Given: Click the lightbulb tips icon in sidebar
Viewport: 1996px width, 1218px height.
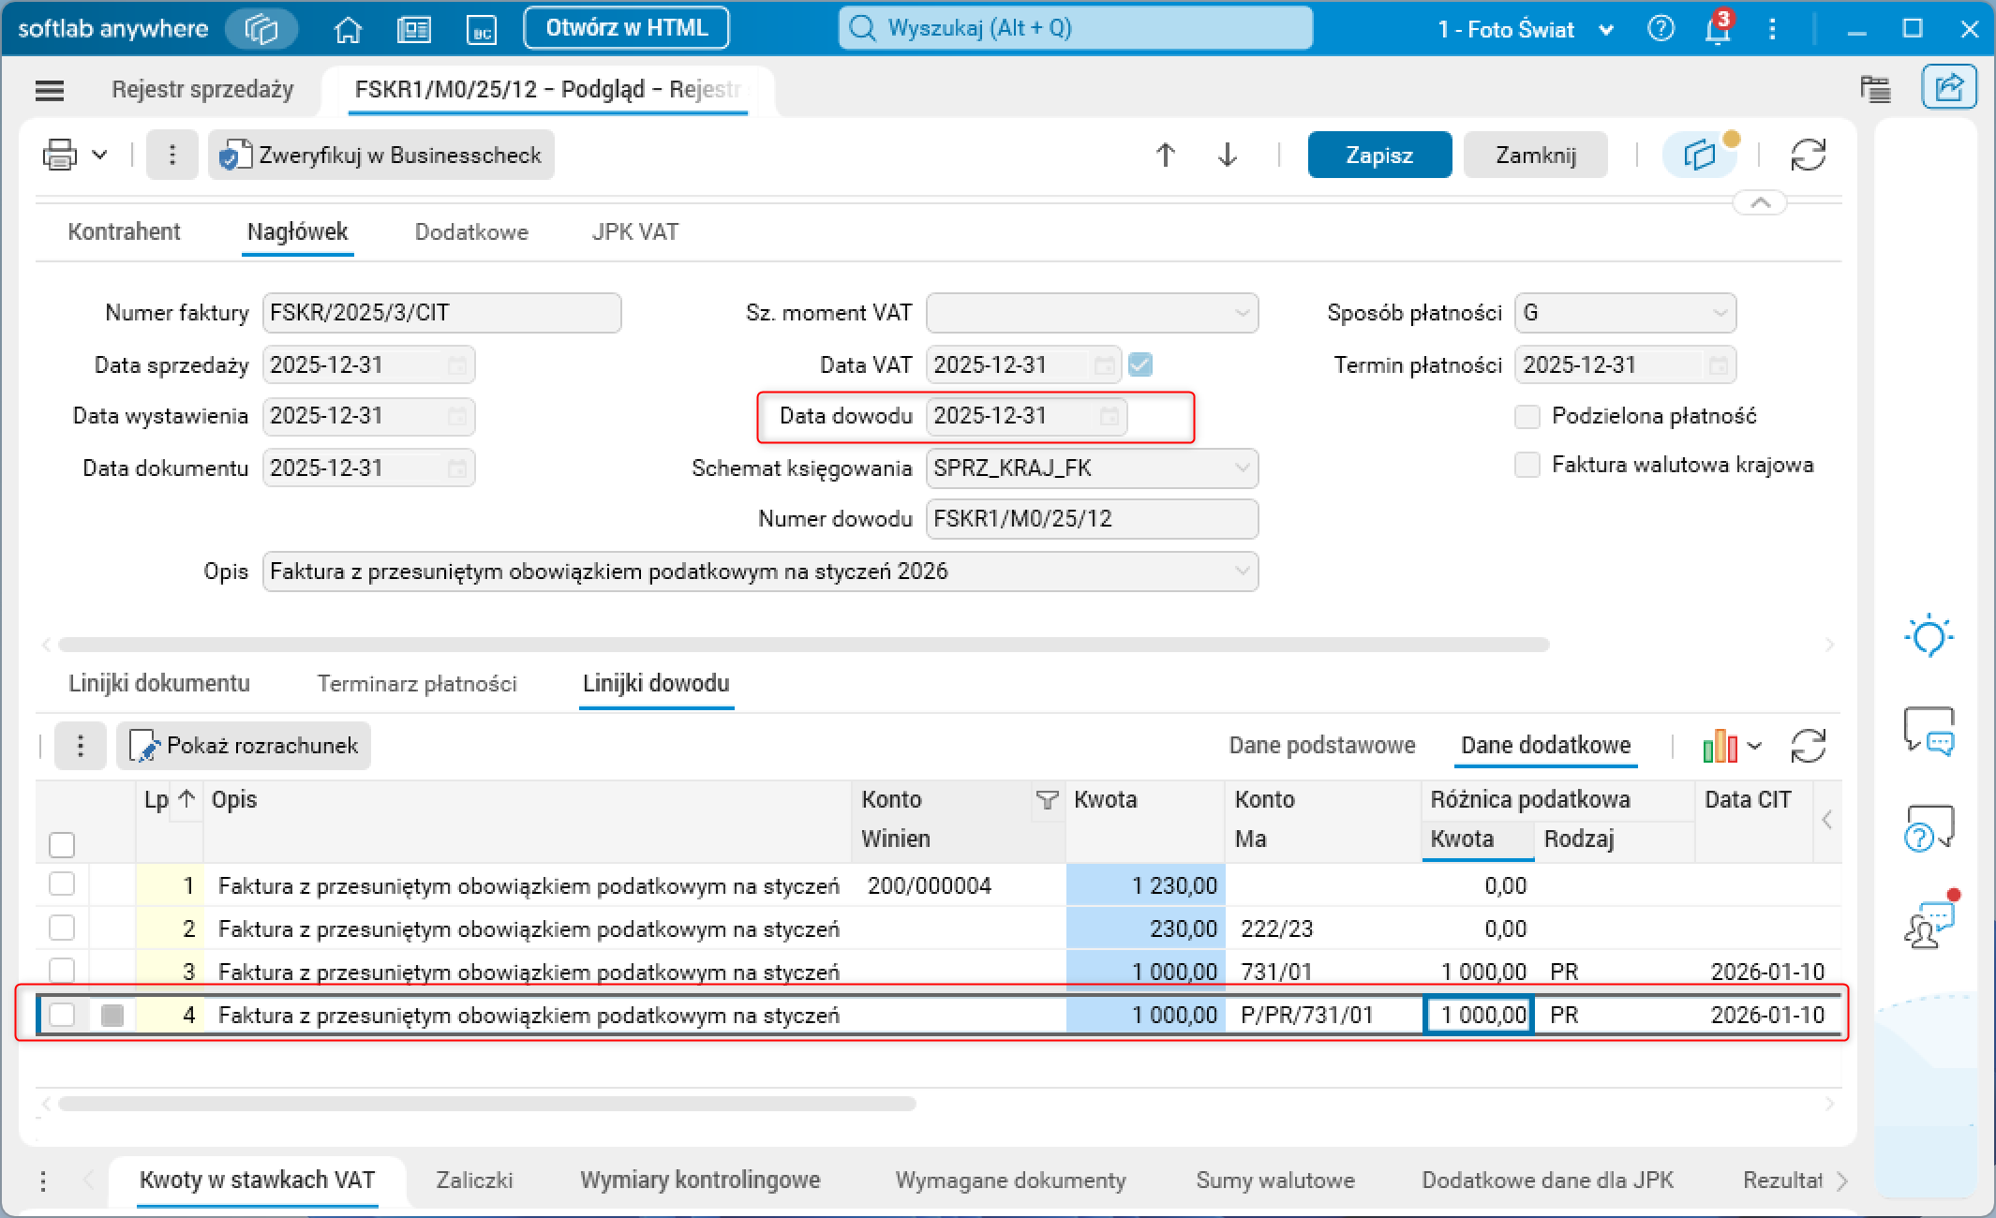Looking at the screenshot, I should pos(1929,637).
